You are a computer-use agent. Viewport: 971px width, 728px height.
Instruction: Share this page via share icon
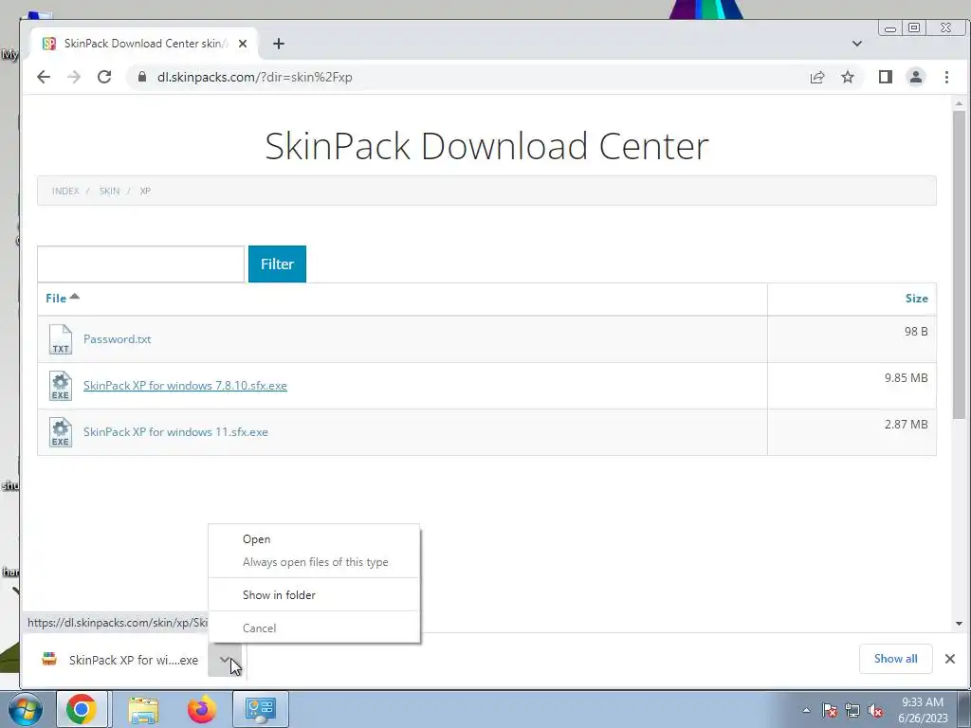pos(816,77)
